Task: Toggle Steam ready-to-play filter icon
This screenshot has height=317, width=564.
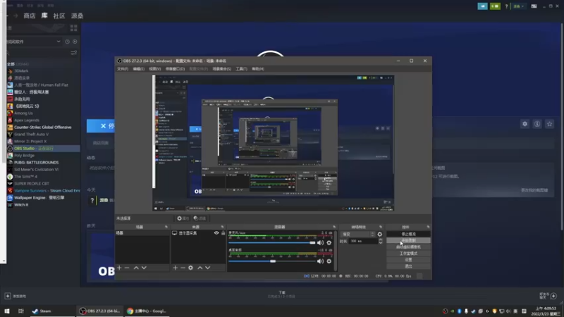Action: 75,42
